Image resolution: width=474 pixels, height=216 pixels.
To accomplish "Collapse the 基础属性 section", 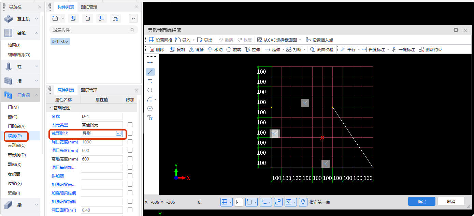I will click(51, 108).
